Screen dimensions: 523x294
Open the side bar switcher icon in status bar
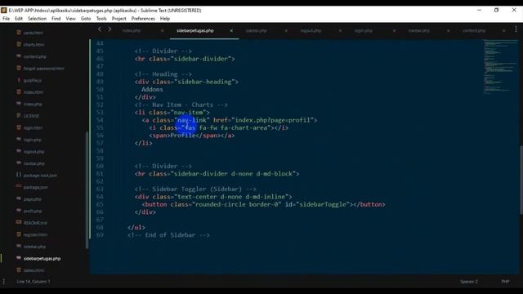point(3,282)
